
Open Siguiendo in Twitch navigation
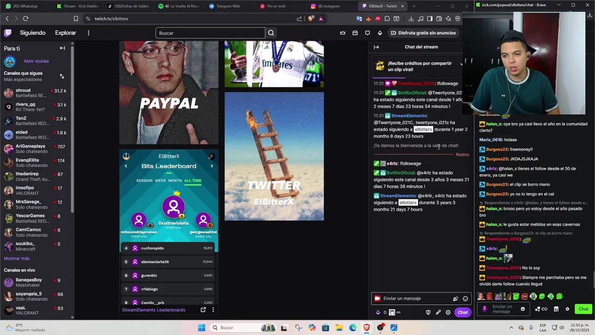coord(33,33)
